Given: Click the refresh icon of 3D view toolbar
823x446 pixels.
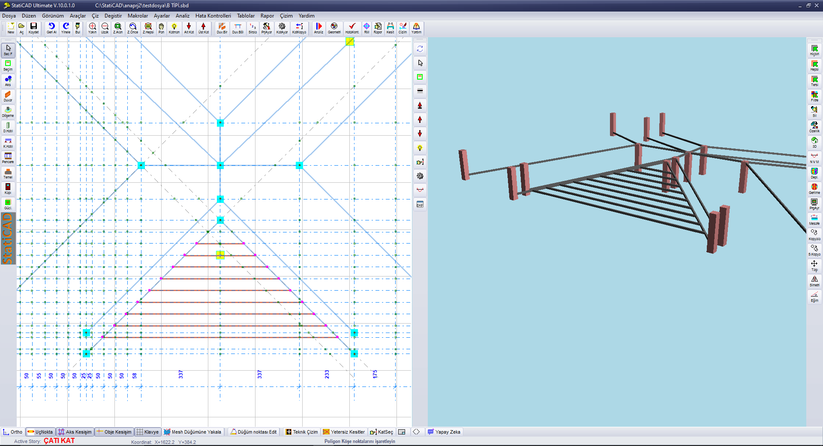Looking at the screenshot, I should 420,49.
